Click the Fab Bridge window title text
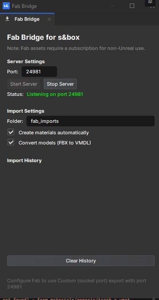The image size is (159, 300). (24, 6)
